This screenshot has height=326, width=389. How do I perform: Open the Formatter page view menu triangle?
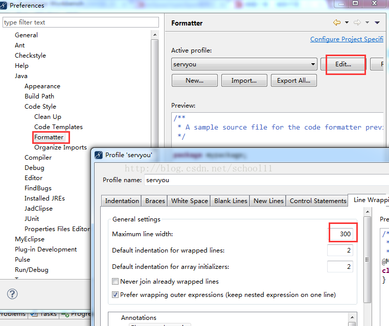click(x=377, y=23)
